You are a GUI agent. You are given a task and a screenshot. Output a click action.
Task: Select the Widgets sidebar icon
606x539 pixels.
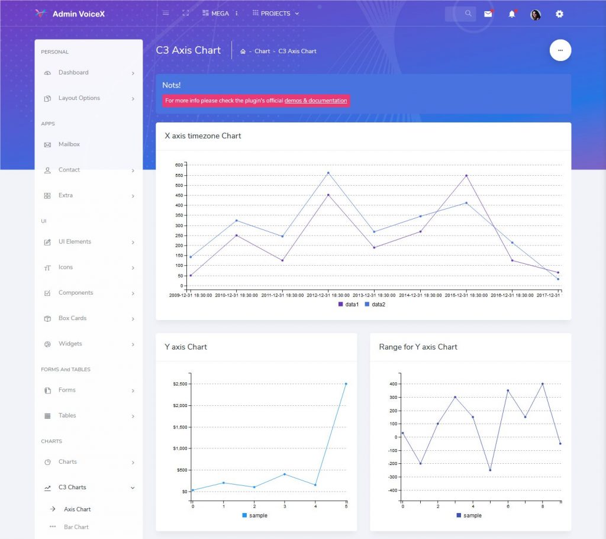point(49,344)
